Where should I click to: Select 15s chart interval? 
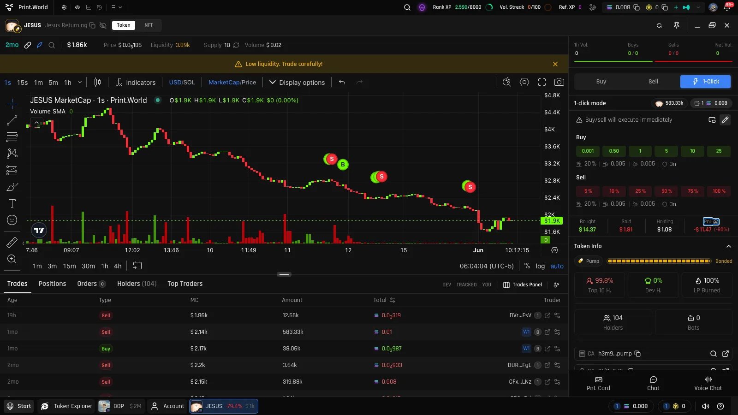(x=22, y=83)
